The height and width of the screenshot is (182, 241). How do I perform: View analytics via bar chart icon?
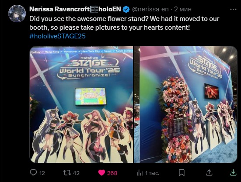click(140, 173)
